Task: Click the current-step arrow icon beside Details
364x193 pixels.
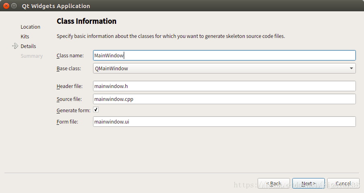Action: [x=15, y=46]
